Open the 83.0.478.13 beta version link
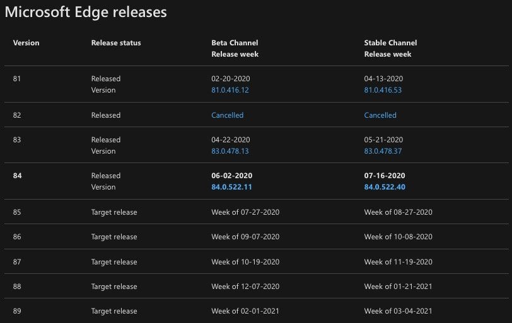Screen dimensions: 512x323 click(230, 151)
